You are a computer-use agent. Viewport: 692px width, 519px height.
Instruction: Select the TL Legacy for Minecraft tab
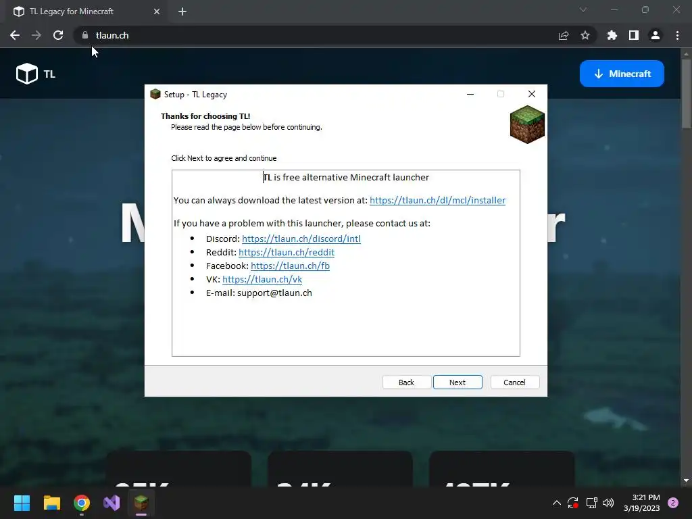[x=86, y=11]
